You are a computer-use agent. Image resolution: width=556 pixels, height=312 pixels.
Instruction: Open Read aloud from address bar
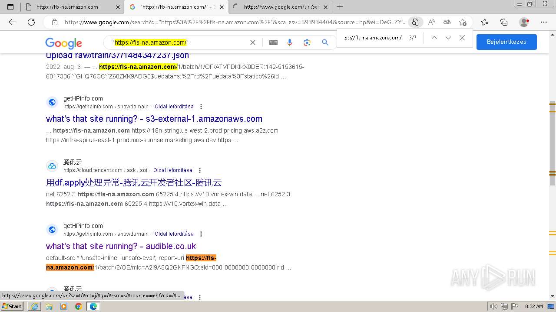(431, 22)
